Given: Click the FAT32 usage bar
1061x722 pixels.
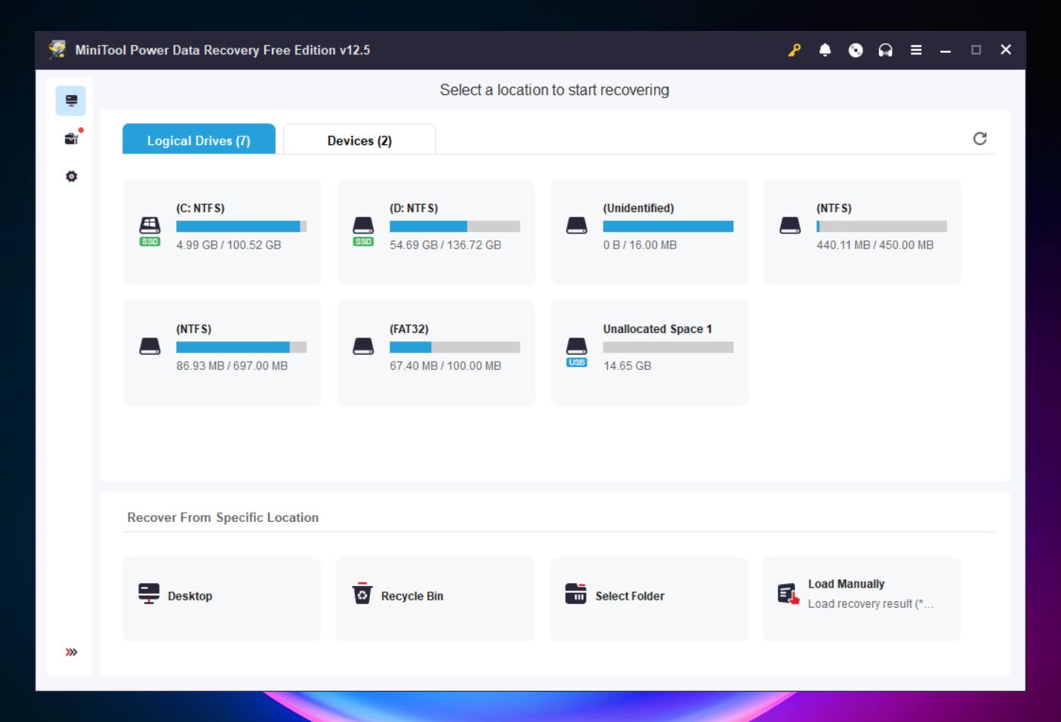Looking at the screenshot, I should pyautogui.click(x=455, y=347).
